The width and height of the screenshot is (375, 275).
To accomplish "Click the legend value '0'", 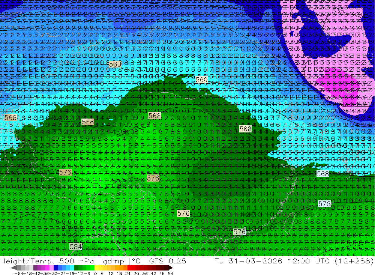I will point(95,273).
